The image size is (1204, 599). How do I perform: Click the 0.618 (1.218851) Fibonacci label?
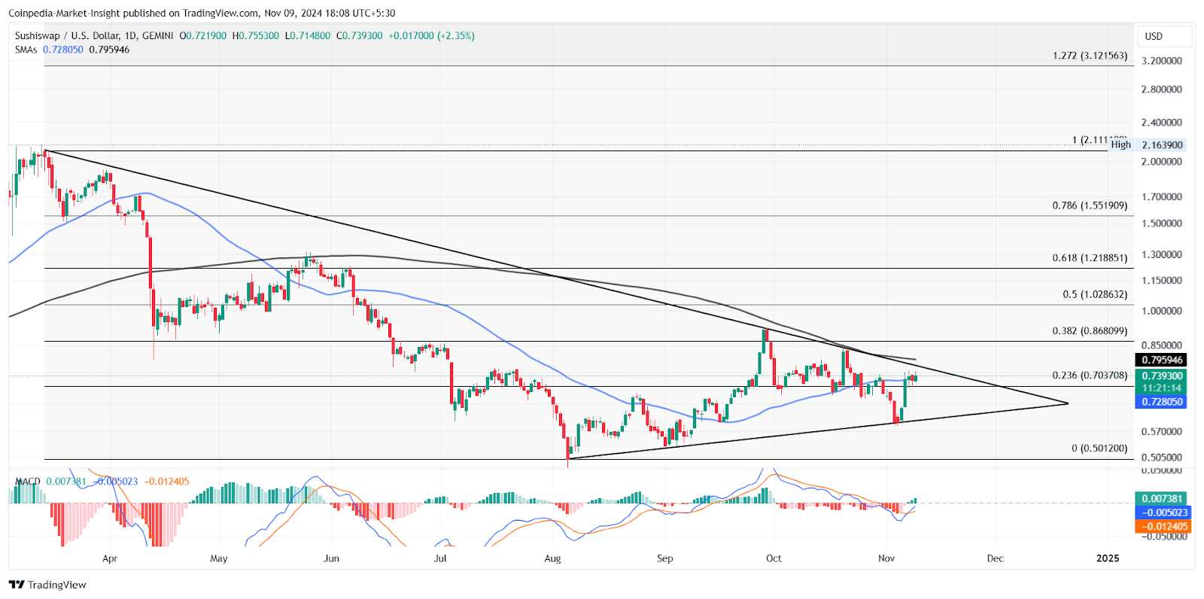point(1090,258)
